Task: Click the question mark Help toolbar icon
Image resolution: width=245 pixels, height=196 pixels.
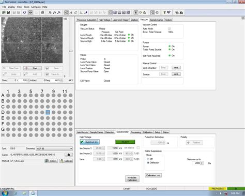Action: (164, 12)
